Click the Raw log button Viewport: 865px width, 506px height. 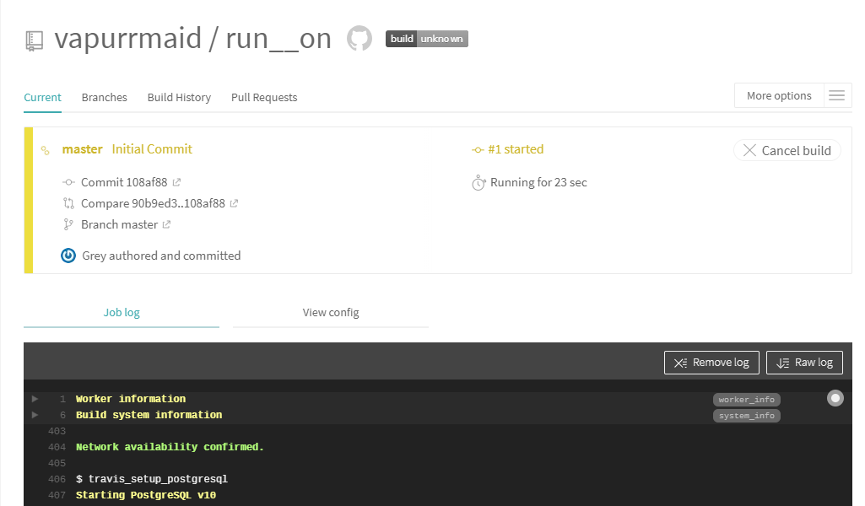(x=804, y=362)
